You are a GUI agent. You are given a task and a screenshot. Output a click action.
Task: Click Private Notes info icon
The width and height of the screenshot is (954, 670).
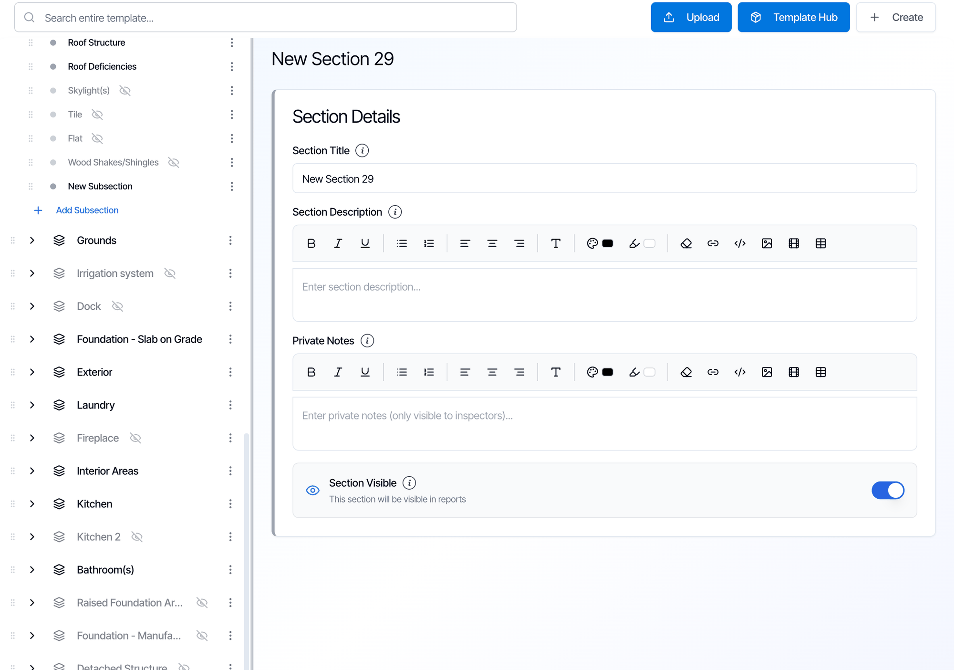click(x=367, y=341)
